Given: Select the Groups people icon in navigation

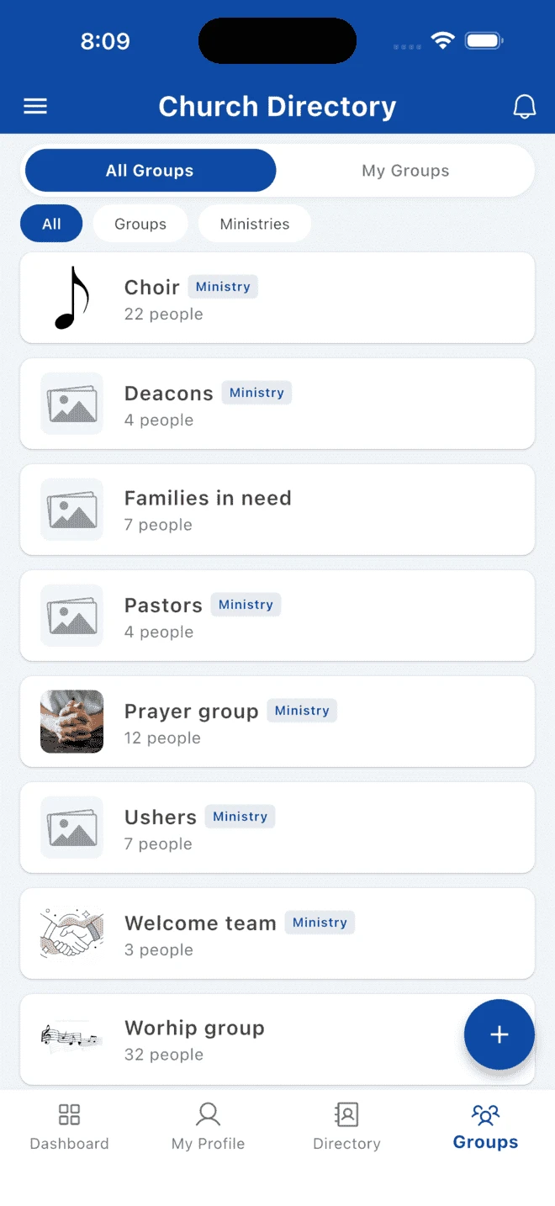Looking at the screenshot, I should (485, 1113).
